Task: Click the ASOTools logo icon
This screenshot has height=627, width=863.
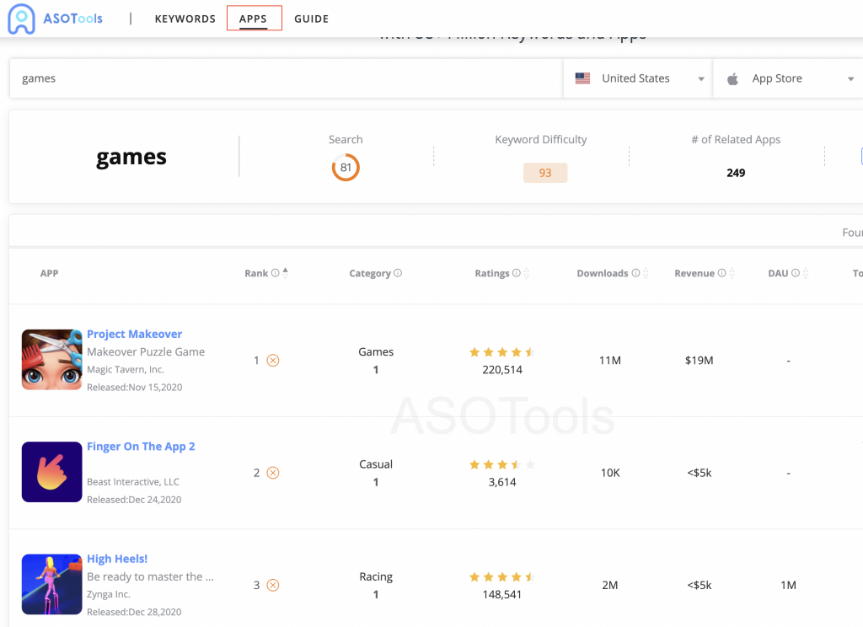Action: [x=21, y=19]
